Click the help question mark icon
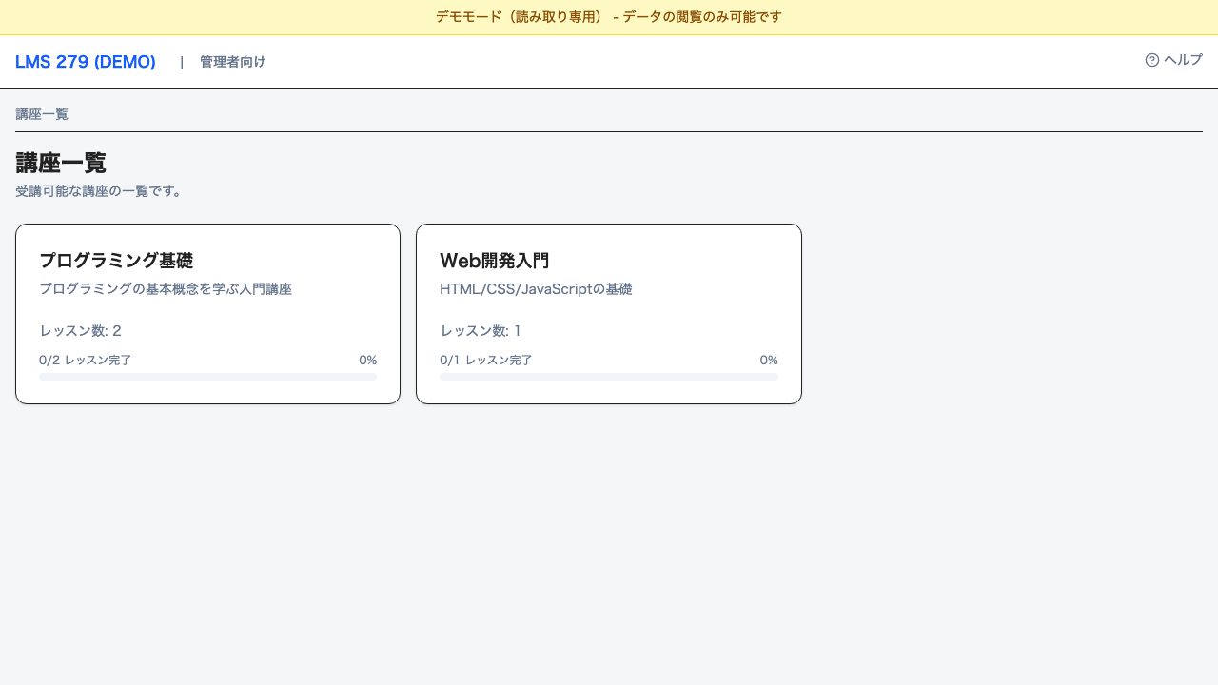 1150,59
